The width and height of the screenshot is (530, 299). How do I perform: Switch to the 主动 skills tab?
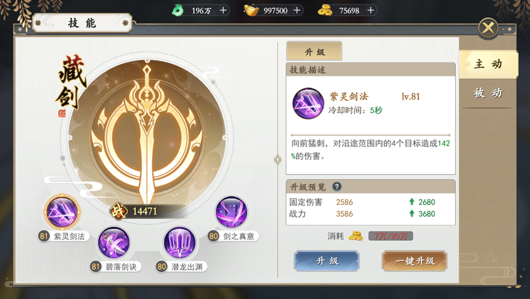click(488, 64)
